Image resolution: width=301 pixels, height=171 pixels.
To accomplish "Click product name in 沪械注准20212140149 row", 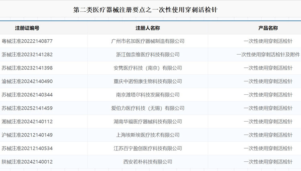I will (268, 135).
